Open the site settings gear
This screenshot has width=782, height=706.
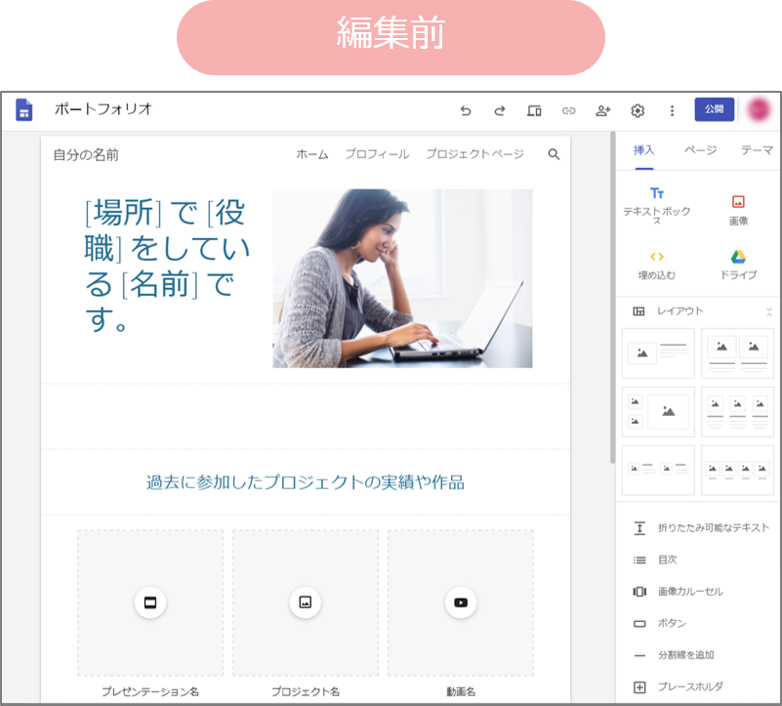tap(638, 110)
